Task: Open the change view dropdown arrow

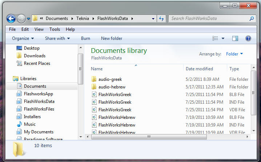Action: pyautogui.click(x=223, y=38)
